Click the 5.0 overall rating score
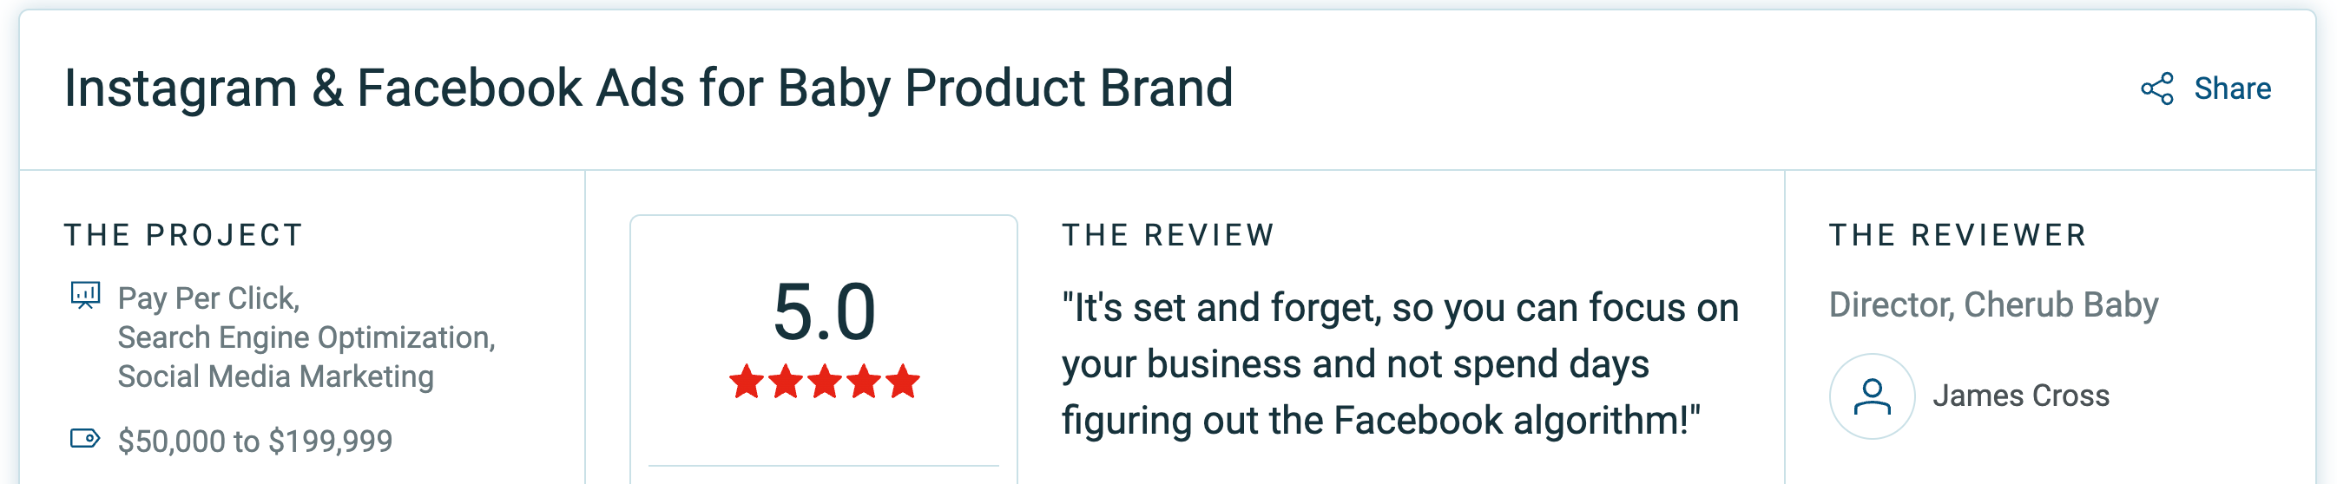This screenshot has width=2337, height=484. [824, 311]
